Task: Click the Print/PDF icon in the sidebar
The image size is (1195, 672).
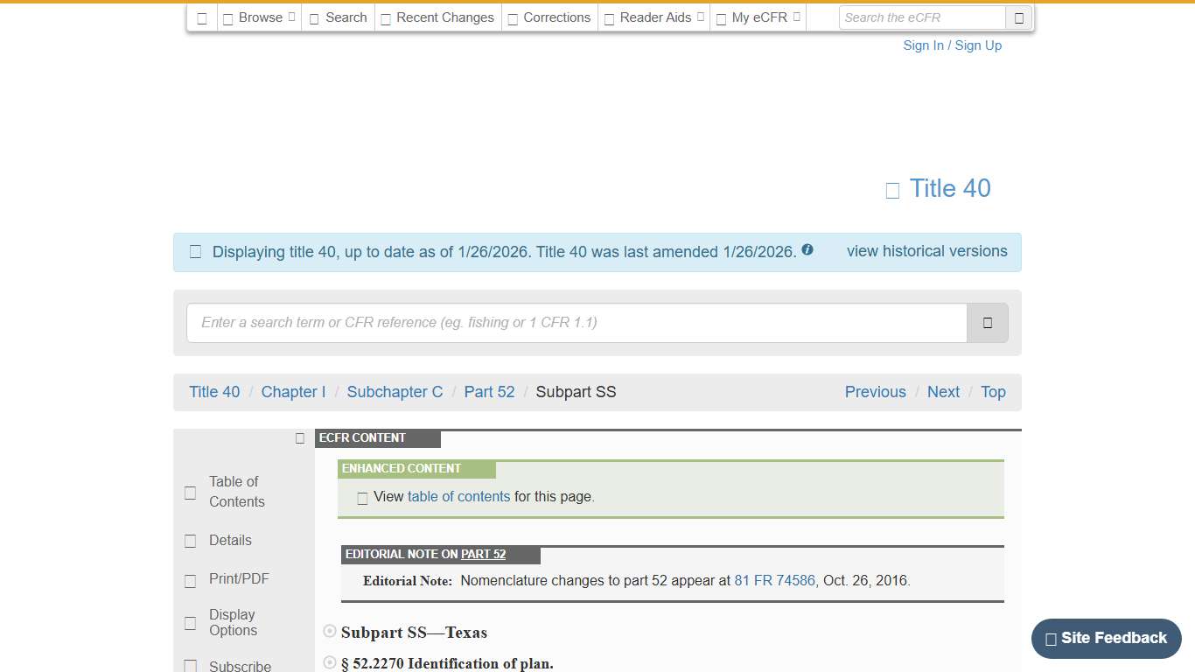Action: [x=190, y=580]
